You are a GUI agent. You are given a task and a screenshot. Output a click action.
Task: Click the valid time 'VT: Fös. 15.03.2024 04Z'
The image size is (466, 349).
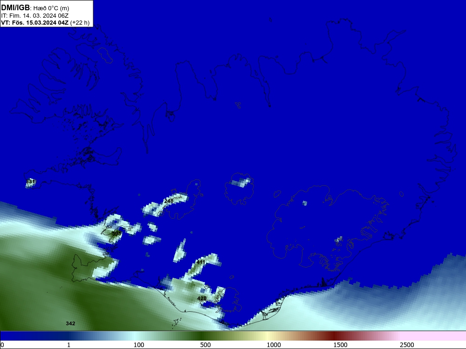(x=35, y=22)
